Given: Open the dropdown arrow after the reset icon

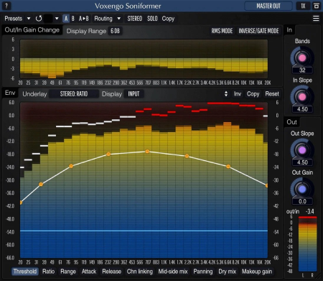Looking at the screenshot, I should (x=57, y=19).
